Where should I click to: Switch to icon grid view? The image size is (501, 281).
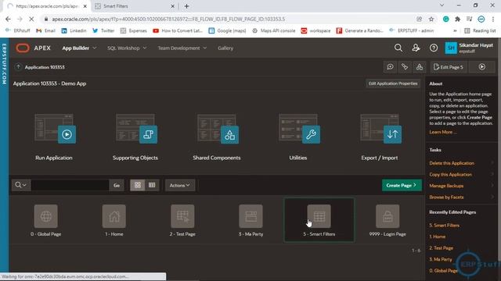pyautogui.click(x=138, y=185)
